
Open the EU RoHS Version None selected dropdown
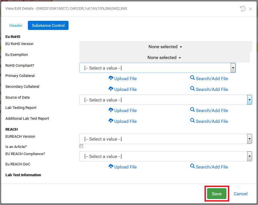coord(165,46)
